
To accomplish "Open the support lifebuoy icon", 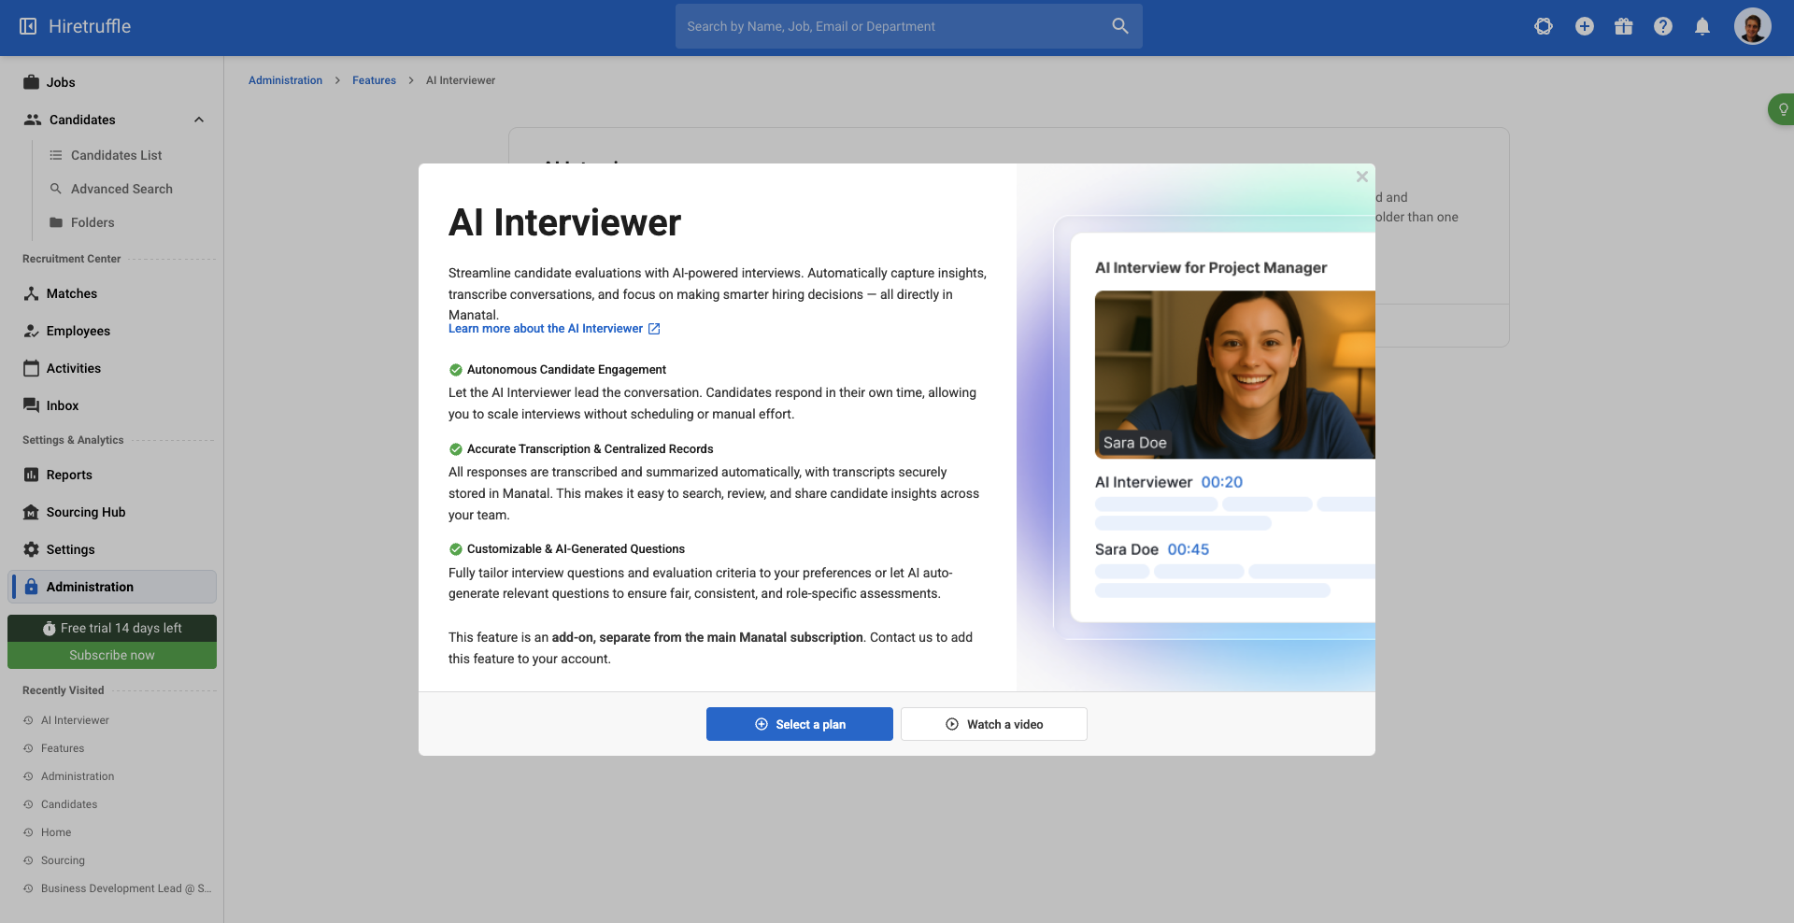I will pyautogui.click(x=1544, y=26).
